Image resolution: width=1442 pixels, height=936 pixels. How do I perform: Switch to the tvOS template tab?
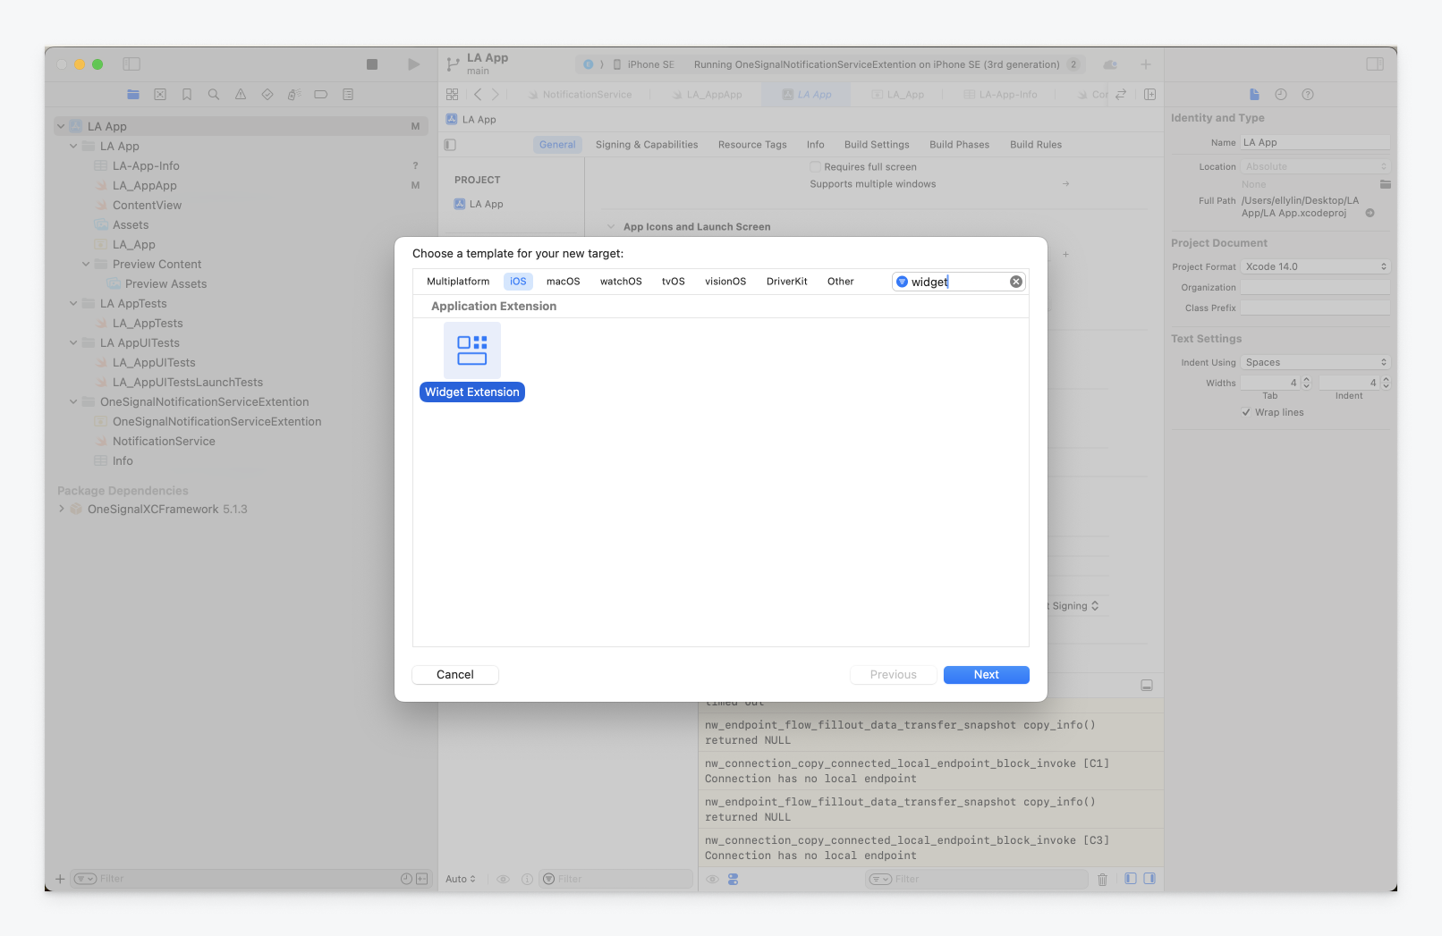click(x=674, y=282)
